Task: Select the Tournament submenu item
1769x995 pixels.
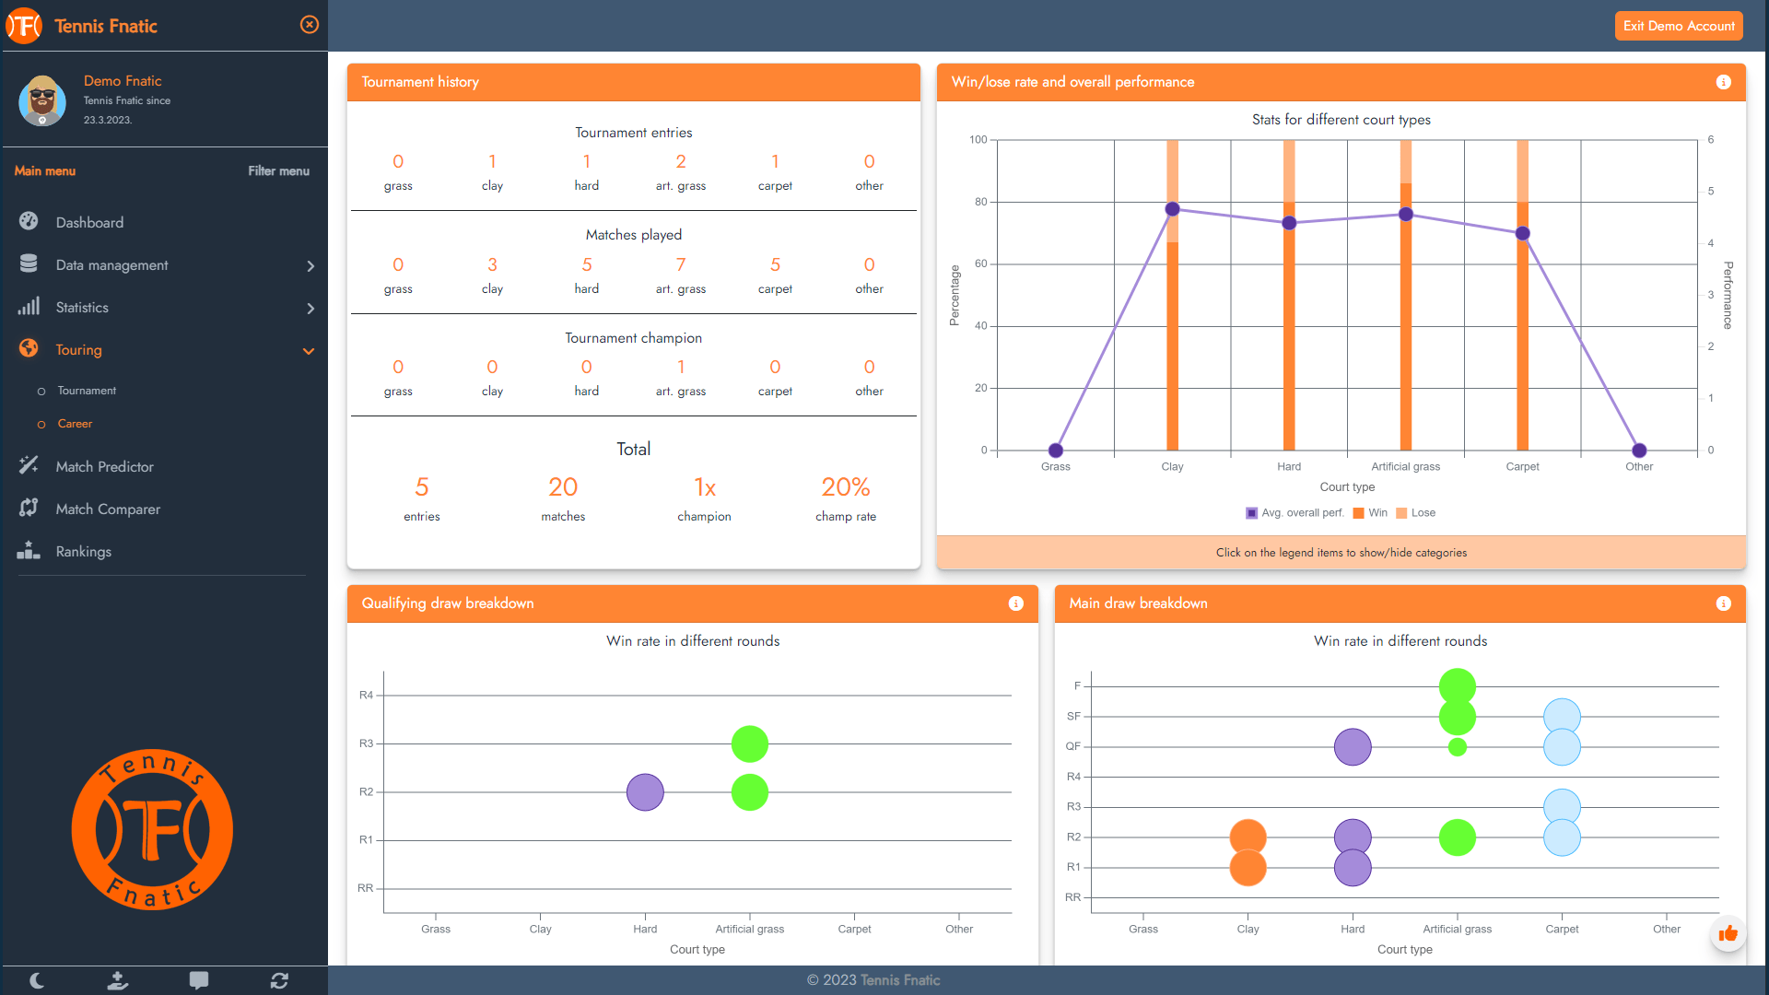Action: [x=87, y=391]
